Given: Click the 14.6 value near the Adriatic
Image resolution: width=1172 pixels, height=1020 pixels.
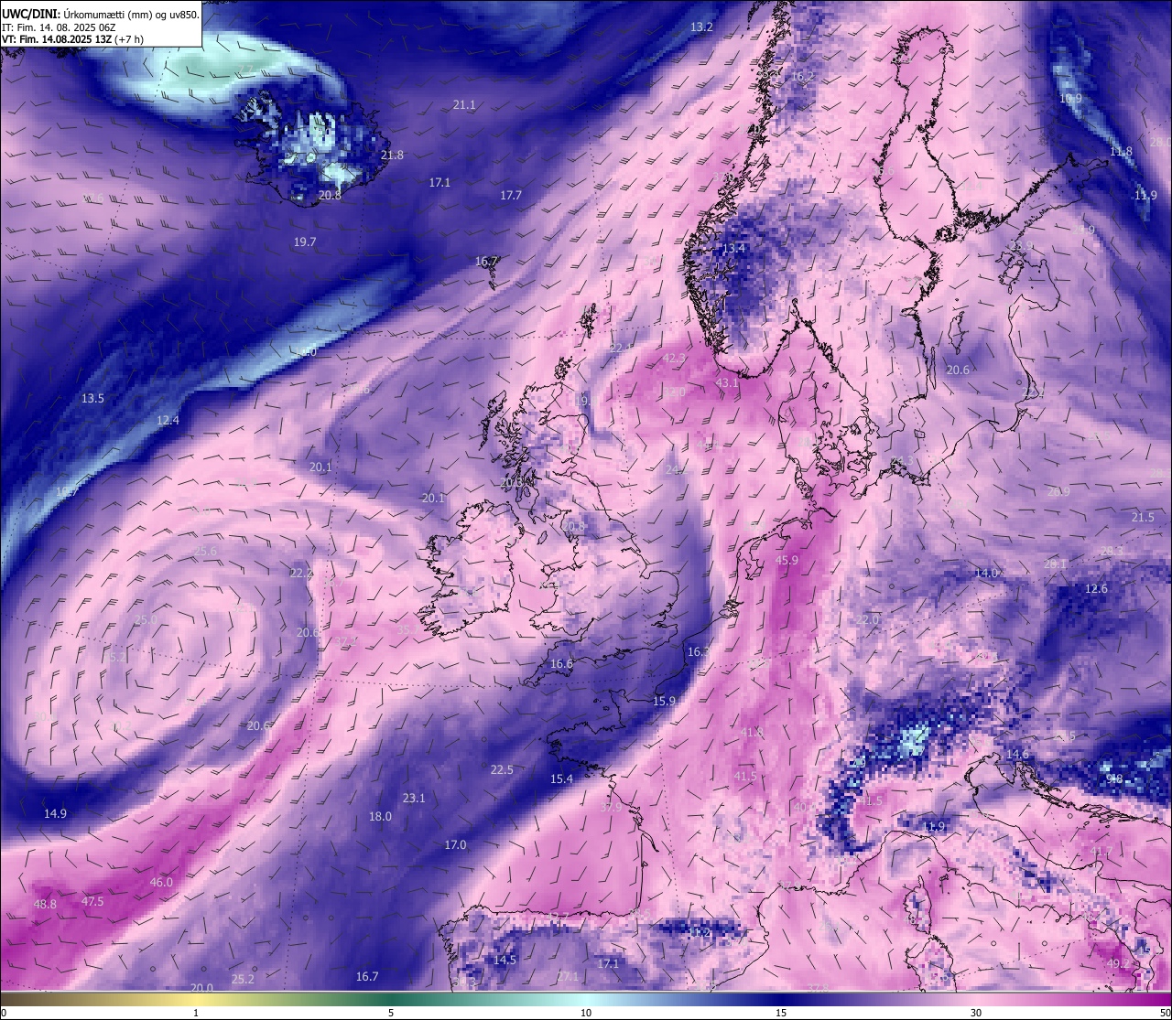Looking at the screenshot, I should tap(1018, 755).
